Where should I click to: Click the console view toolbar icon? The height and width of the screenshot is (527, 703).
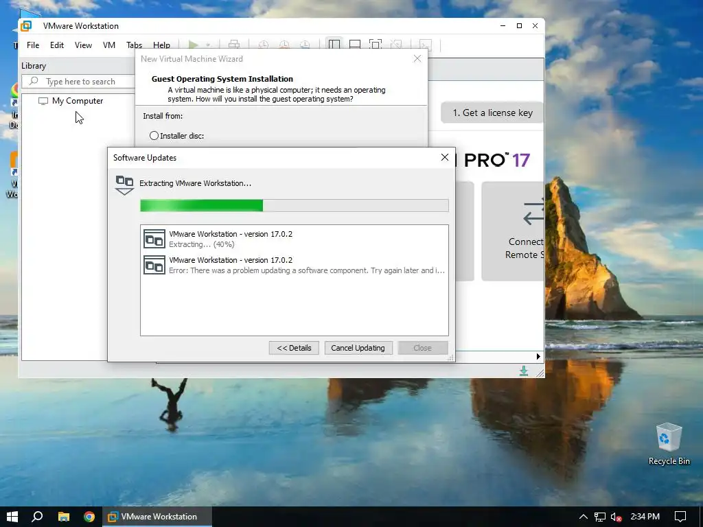pyautogui.click(x=425, y=45)
